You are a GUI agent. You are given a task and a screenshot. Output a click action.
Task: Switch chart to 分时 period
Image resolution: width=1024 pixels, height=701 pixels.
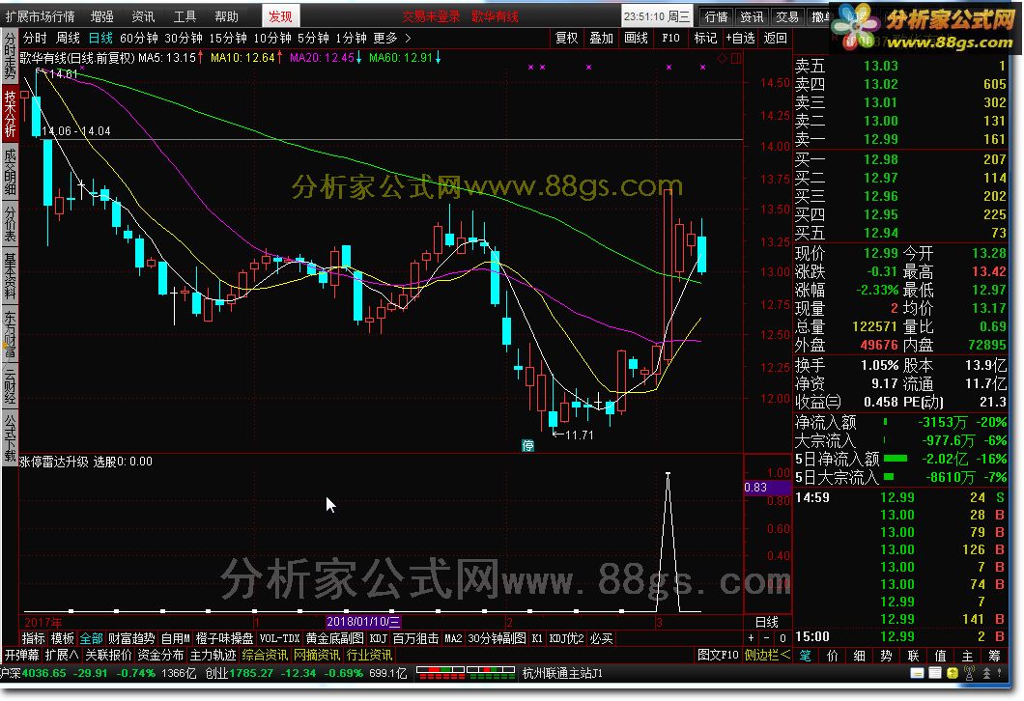(x=36, y=39)
